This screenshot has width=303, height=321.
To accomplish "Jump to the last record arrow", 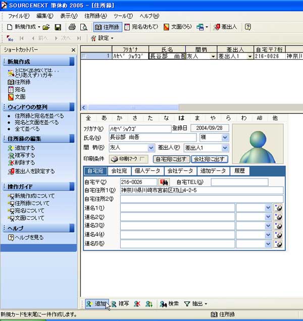I will (x=79, y=38).
